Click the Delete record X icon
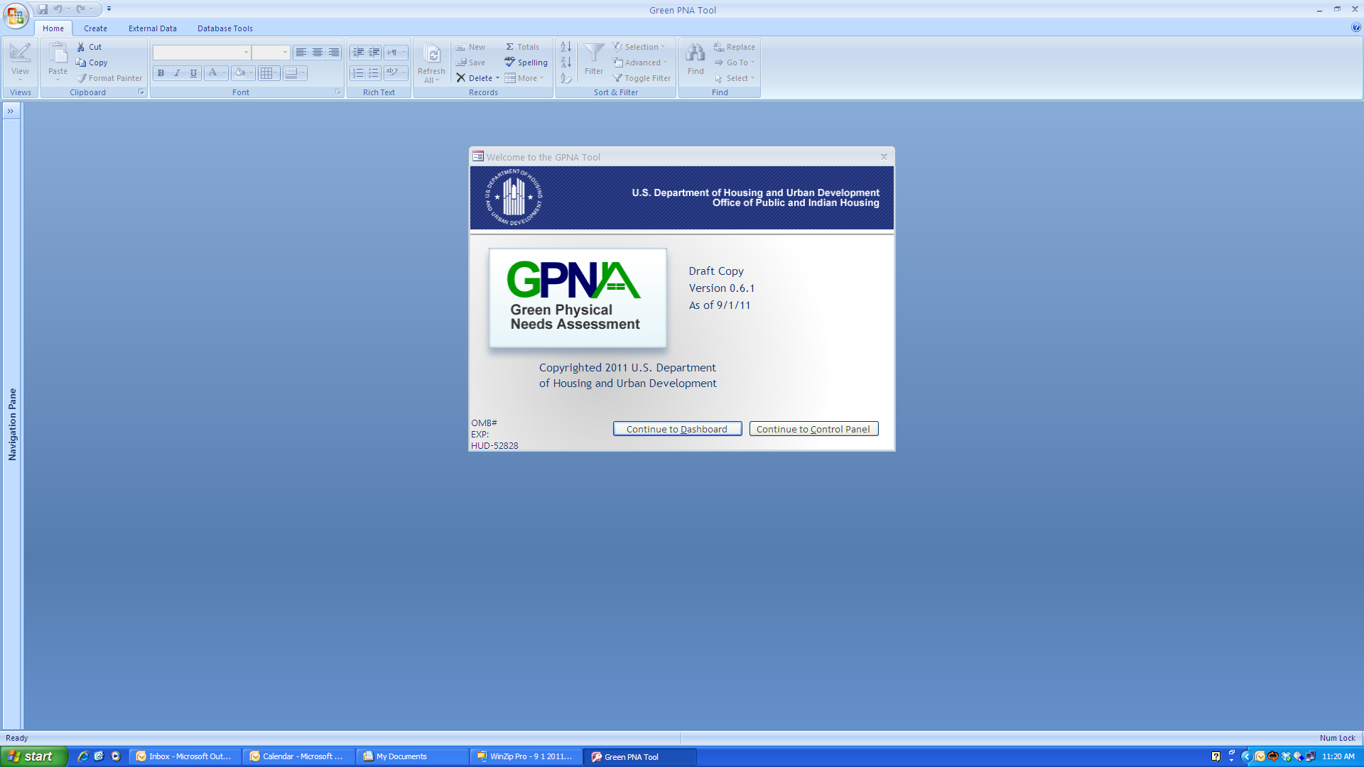 point(461,78)
